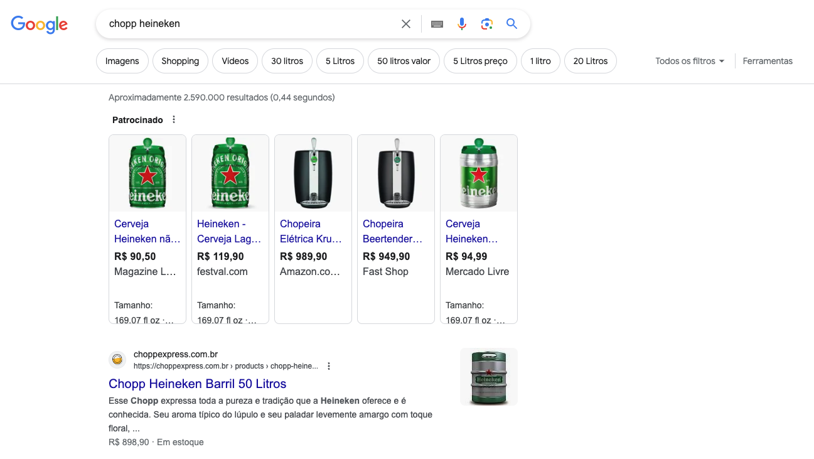Screen dimensions: 814x459
Task: Switch to the Imagens tab
Action: click(x=122, y=61)
